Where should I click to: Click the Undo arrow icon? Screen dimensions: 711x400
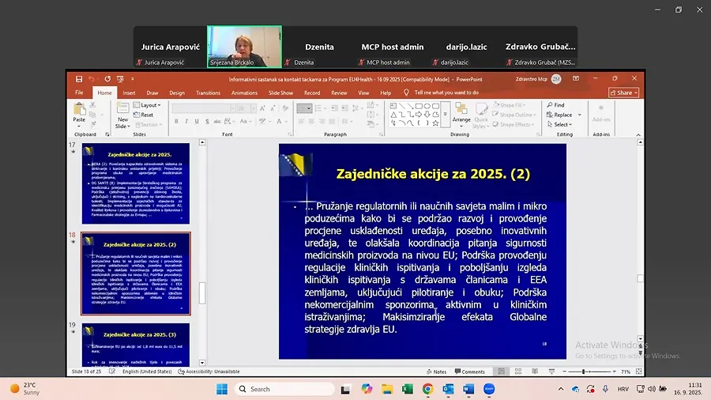[92, 79]
